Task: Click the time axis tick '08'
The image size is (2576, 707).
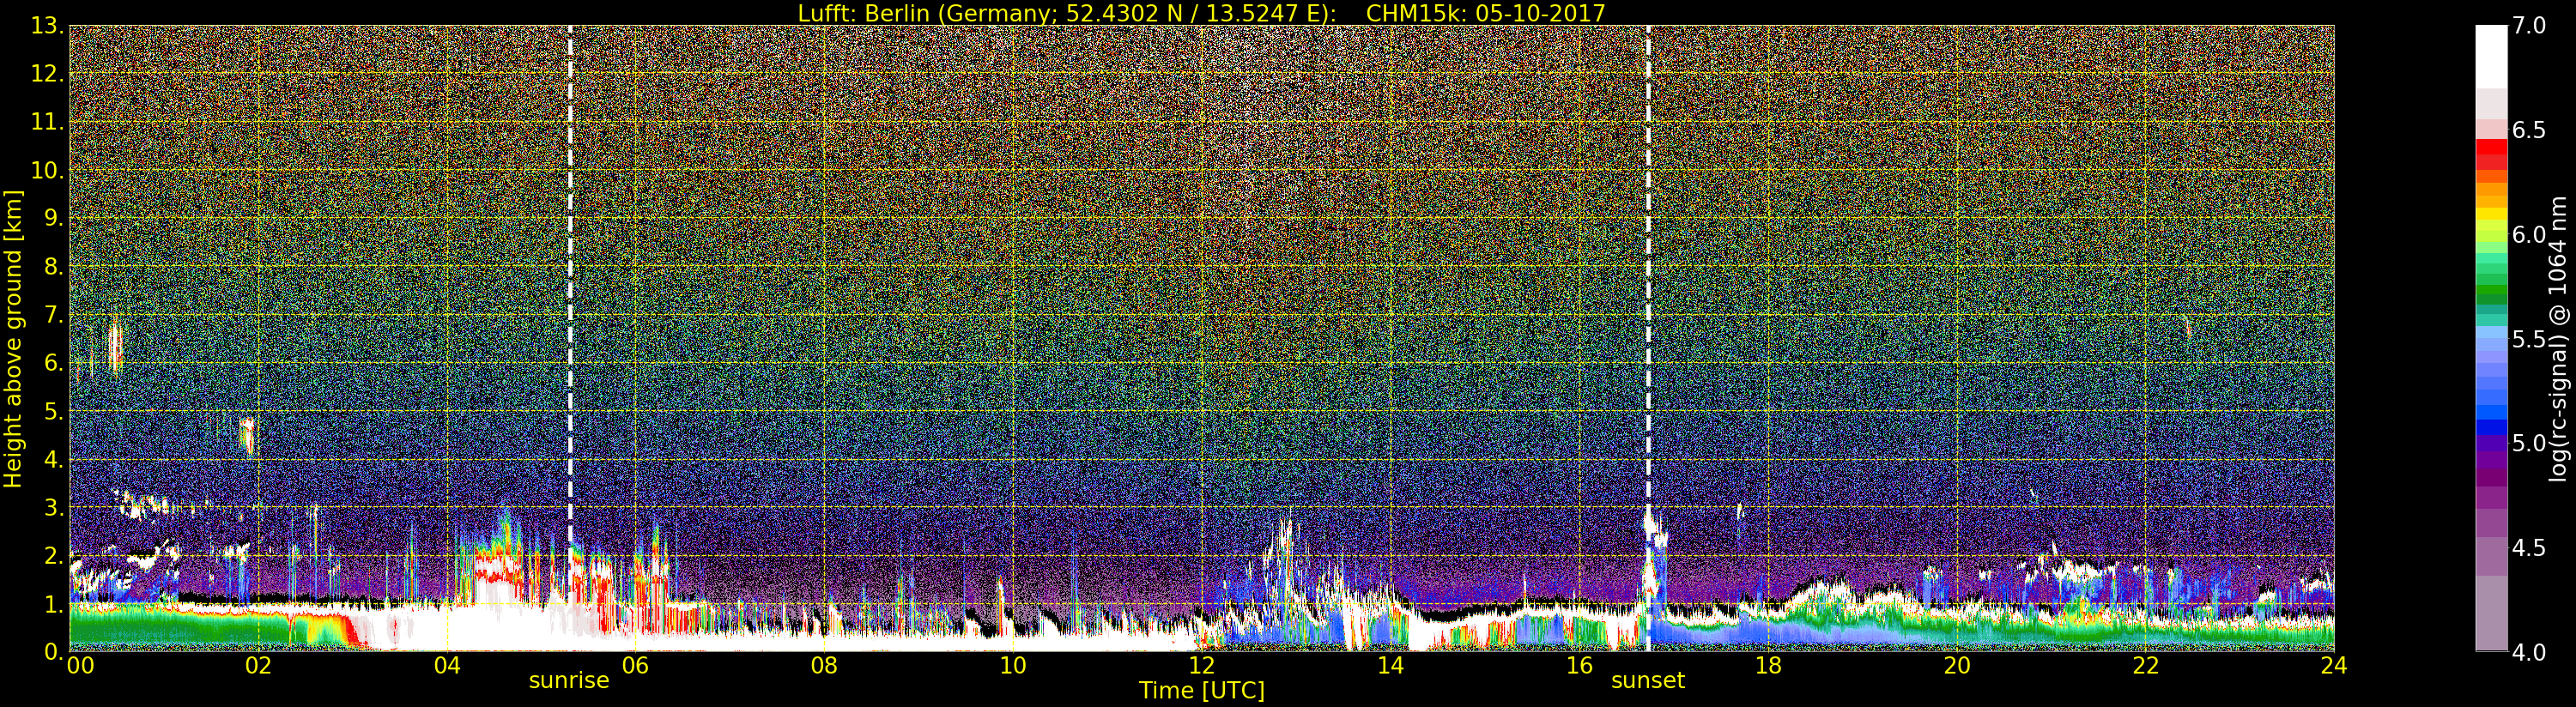Action: (824, 665)
